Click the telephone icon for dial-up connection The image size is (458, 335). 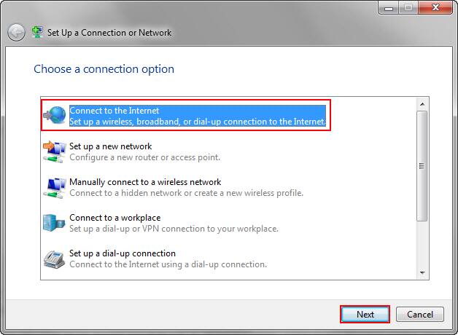[x=55, y=259]
